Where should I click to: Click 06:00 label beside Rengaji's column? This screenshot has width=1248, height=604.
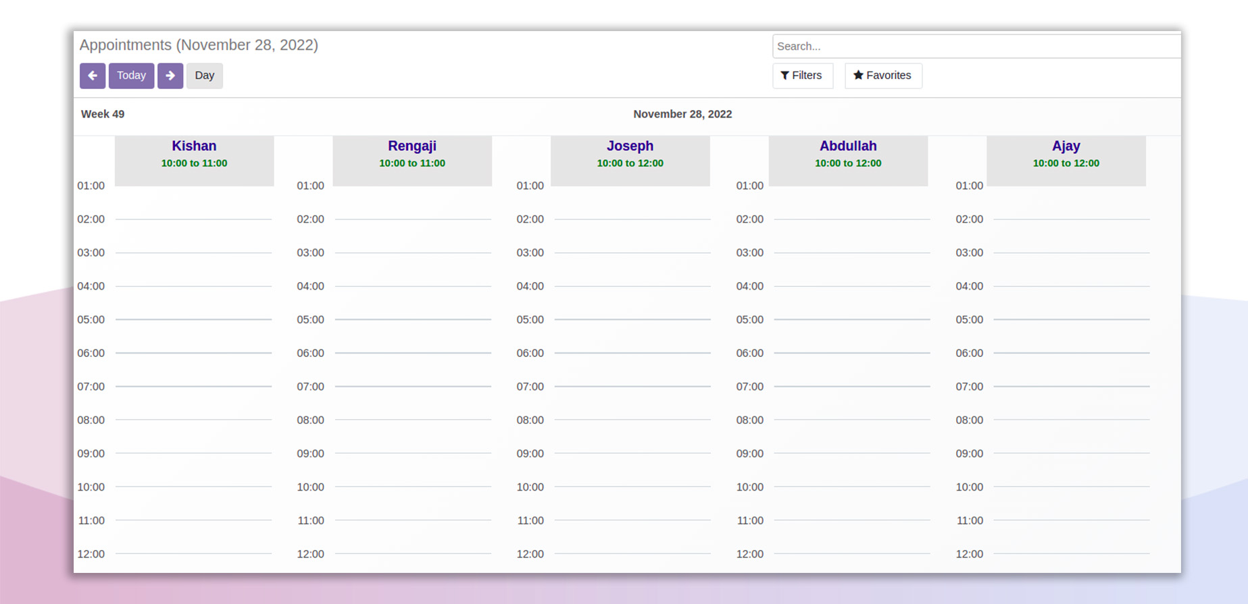tap(311, 353)
